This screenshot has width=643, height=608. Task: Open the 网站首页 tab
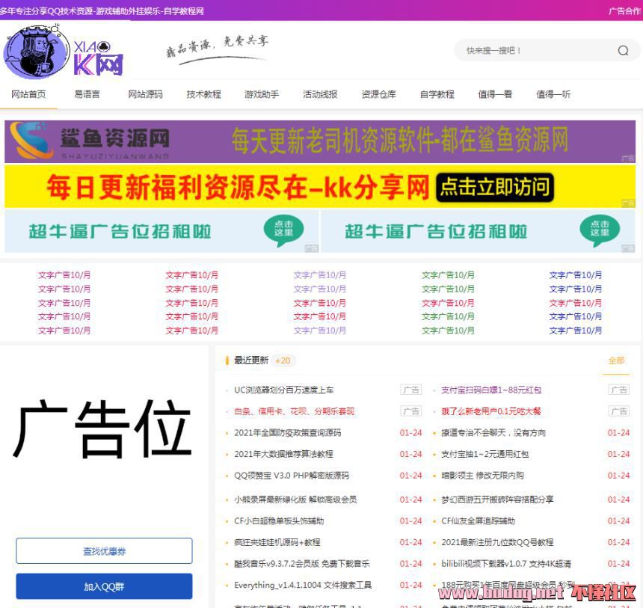(x=28, y=94)
